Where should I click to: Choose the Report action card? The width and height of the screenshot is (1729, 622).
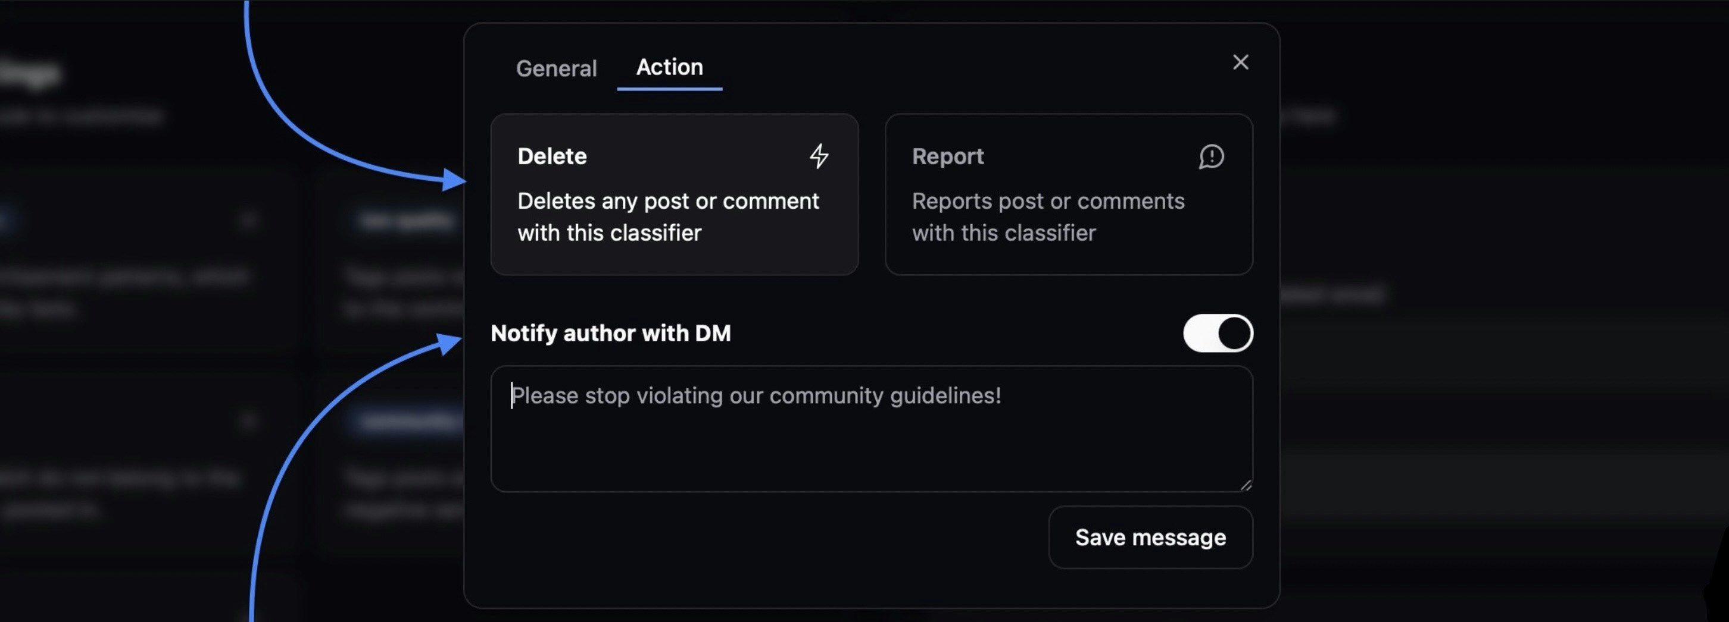click(1069, 194)
